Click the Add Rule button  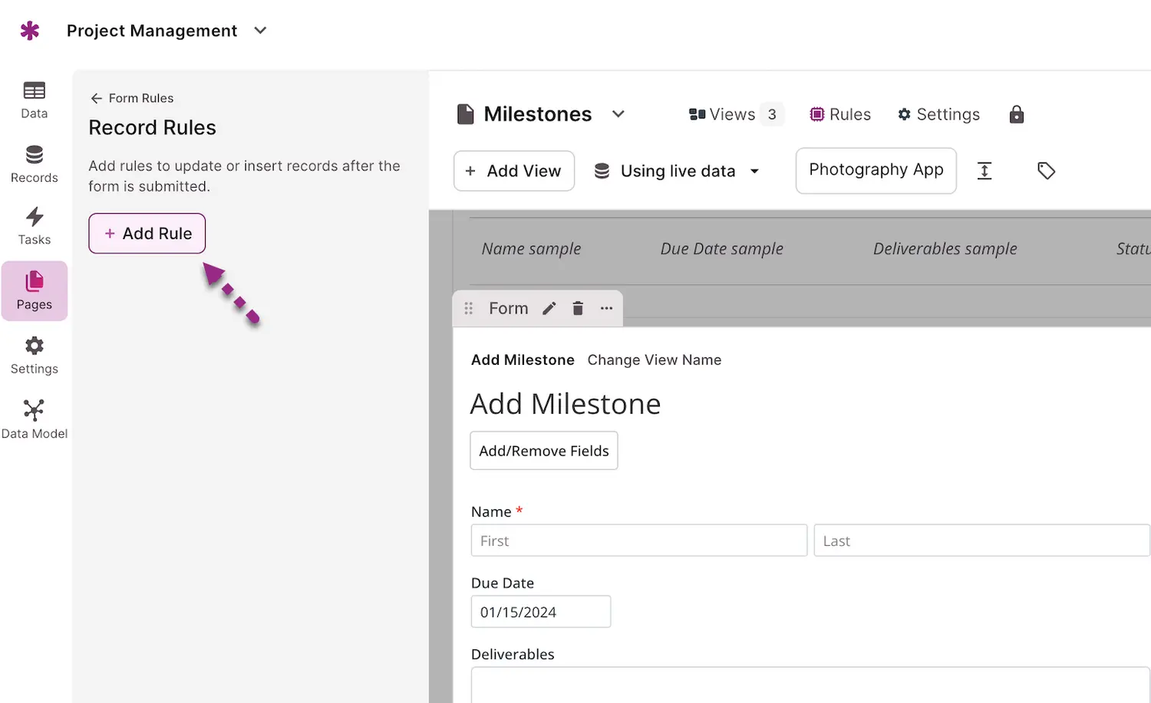[x=147, y=233]
